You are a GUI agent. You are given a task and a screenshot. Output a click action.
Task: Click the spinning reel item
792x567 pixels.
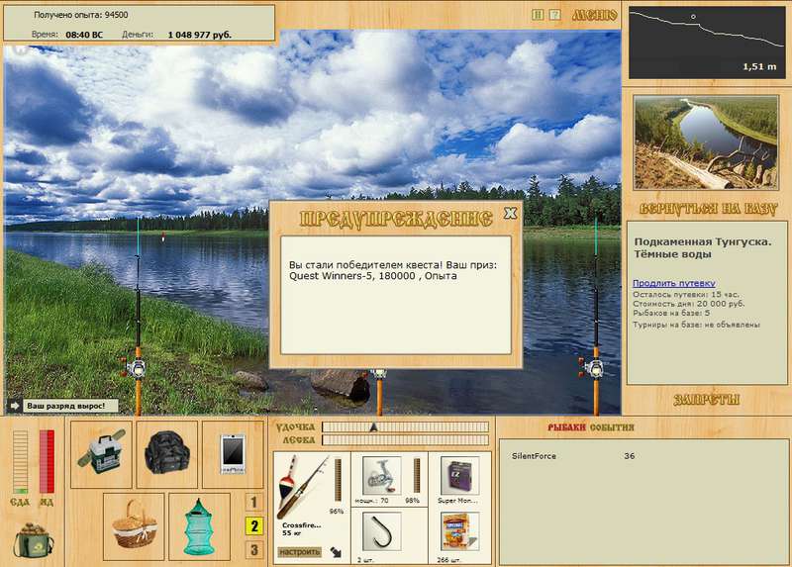[381, 476]
